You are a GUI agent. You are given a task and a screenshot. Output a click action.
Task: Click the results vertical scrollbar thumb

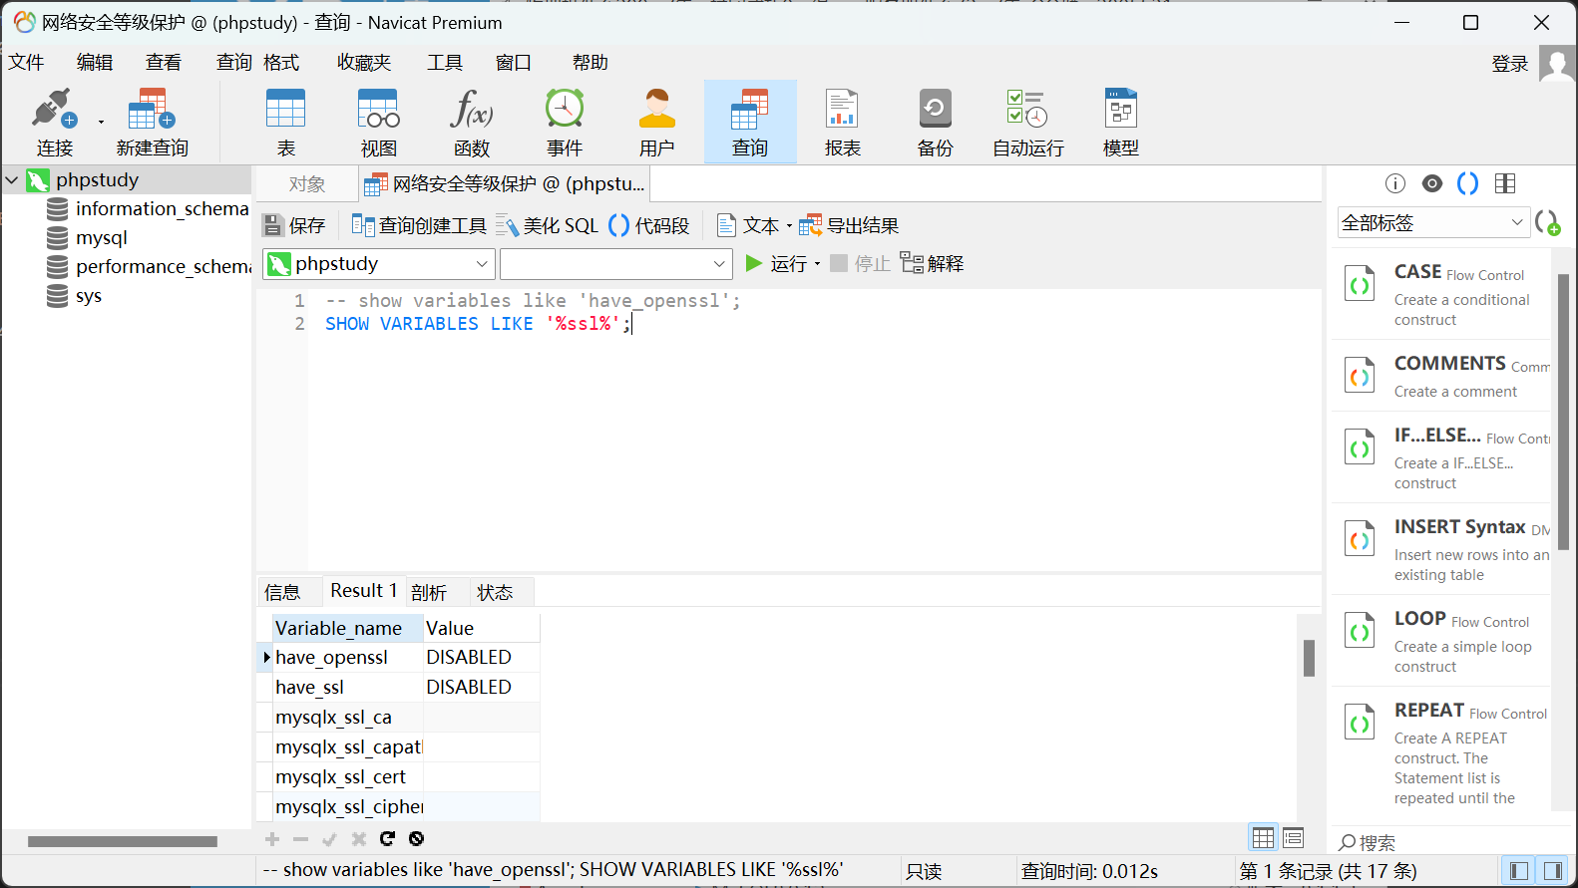click(x=1309, y=658)
